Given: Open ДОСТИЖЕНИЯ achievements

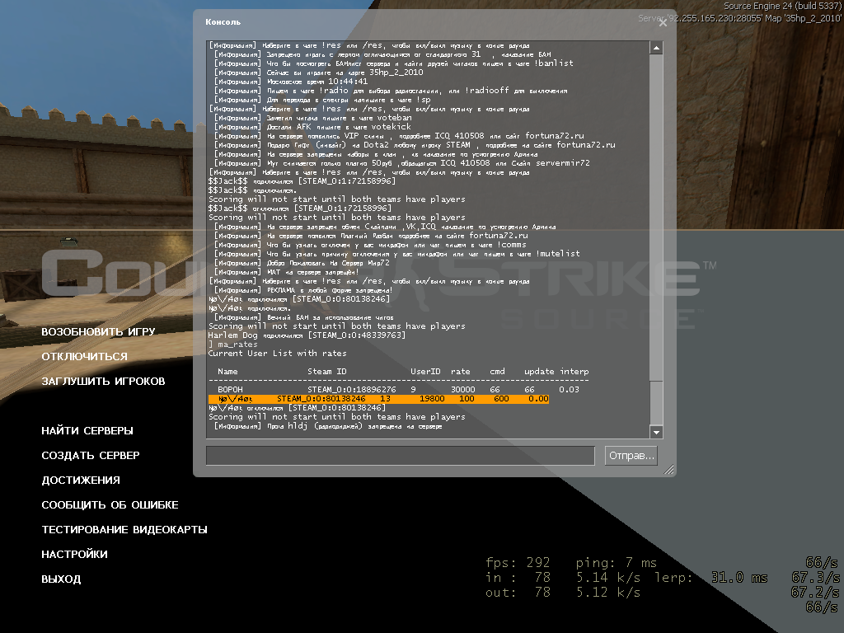Looking at the screenshot, I should click(81, 481).
